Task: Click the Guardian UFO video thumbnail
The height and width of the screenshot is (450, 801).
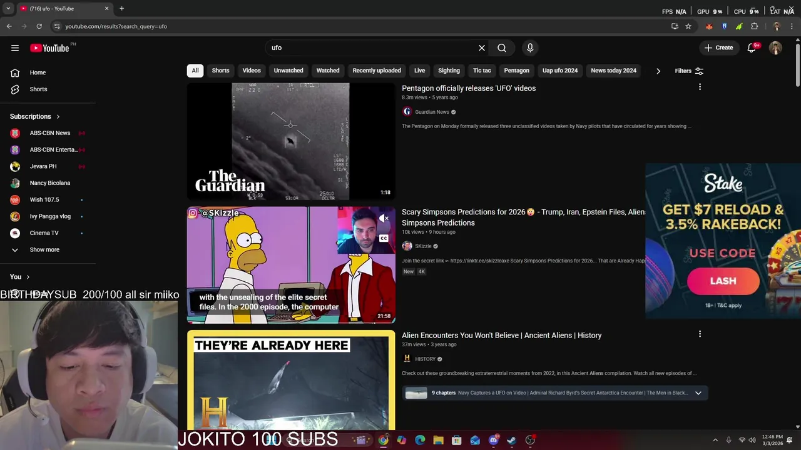Action: pos(291,141)
